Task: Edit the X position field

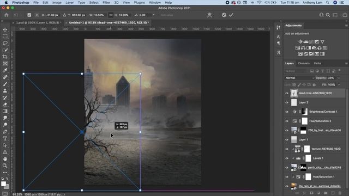Action: pyautogui.click(x=52, y=15)
